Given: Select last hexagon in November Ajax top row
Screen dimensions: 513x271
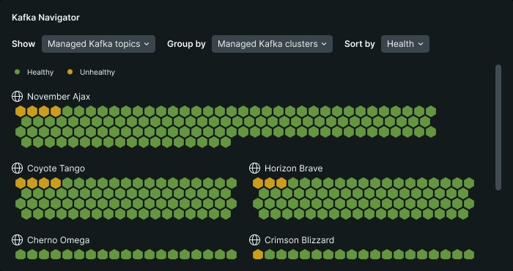Looking at the screenshot, I should click(431, 111).
